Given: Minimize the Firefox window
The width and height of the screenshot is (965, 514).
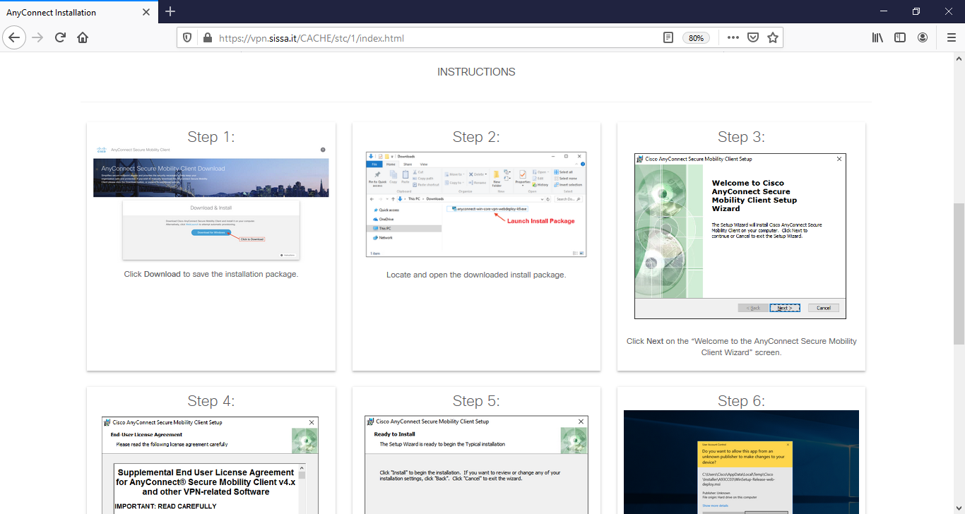Looking at the screenshot, I should [884, 12].
